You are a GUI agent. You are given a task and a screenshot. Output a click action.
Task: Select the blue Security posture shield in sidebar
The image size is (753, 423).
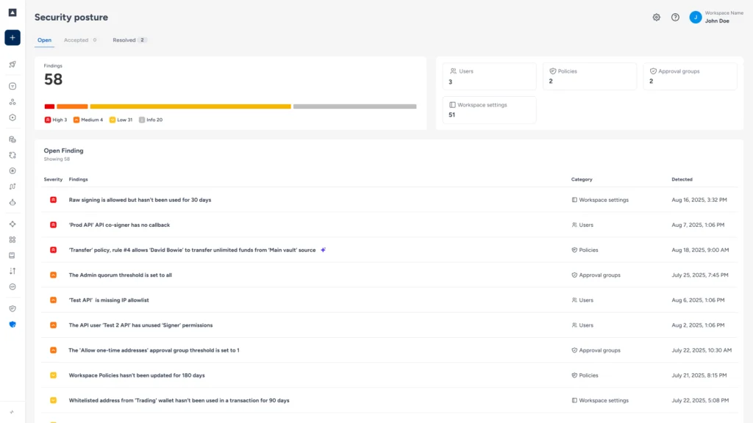pyautogui.click(x=12, y=322)
